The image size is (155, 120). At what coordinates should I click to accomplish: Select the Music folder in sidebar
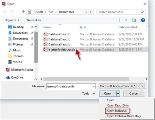click(x=15, y=50)
